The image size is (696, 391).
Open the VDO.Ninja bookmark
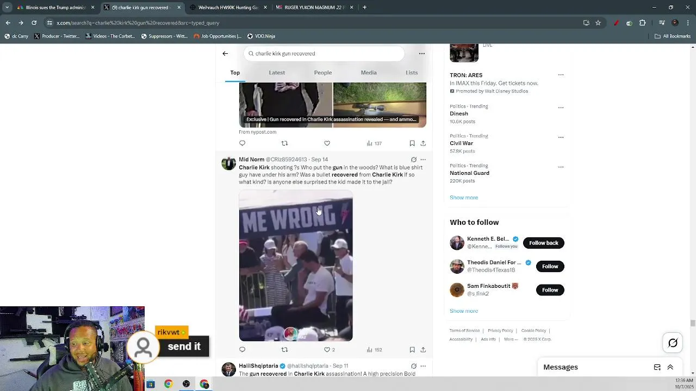pos(261,36)
